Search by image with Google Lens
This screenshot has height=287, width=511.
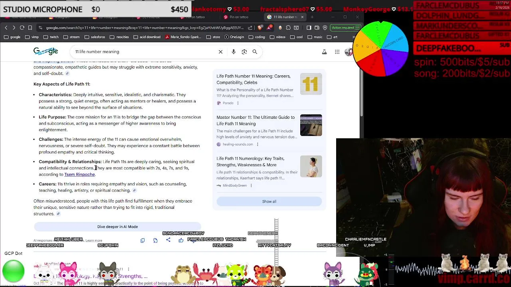coord(244,51)
